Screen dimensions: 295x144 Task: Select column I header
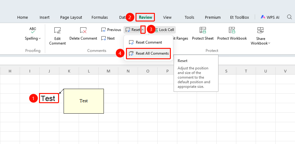(x=30, y=71)
